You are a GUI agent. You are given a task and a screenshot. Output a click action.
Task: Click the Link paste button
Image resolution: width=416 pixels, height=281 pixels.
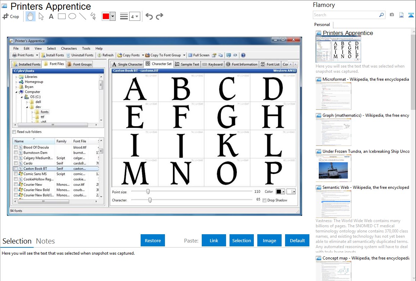(x=214, y=240)
